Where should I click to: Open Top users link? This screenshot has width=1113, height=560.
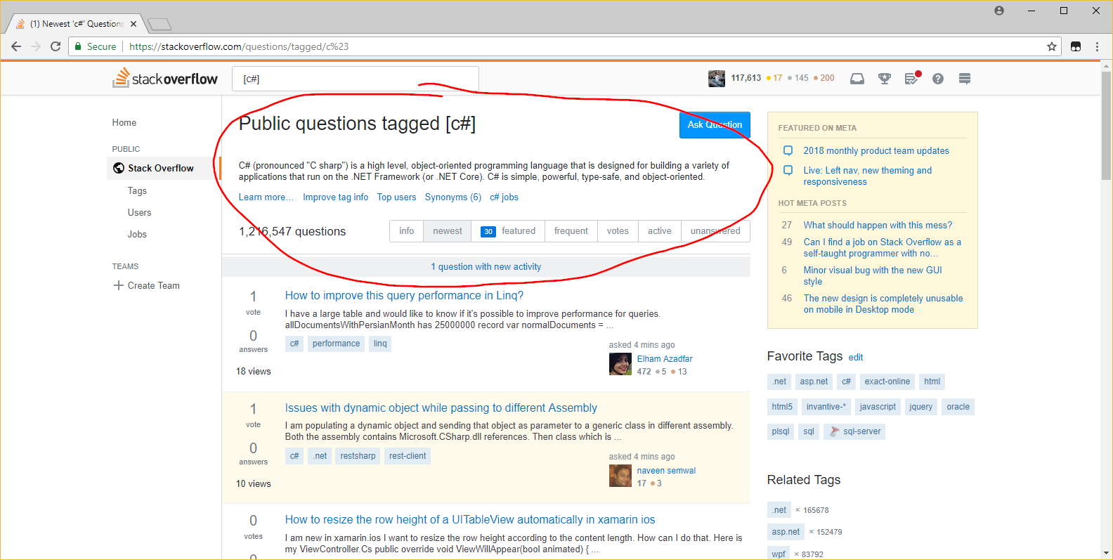[x=397, y=197]
